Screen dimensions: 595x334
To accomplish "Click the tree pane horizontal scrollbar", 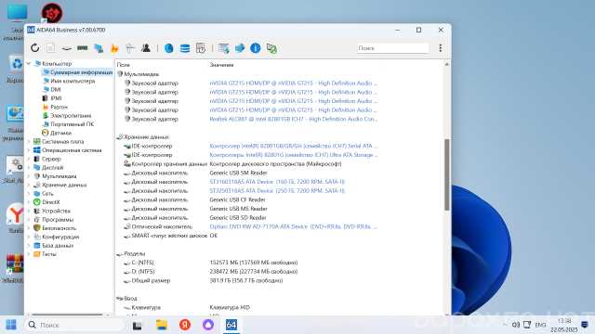I will point(68,315).
